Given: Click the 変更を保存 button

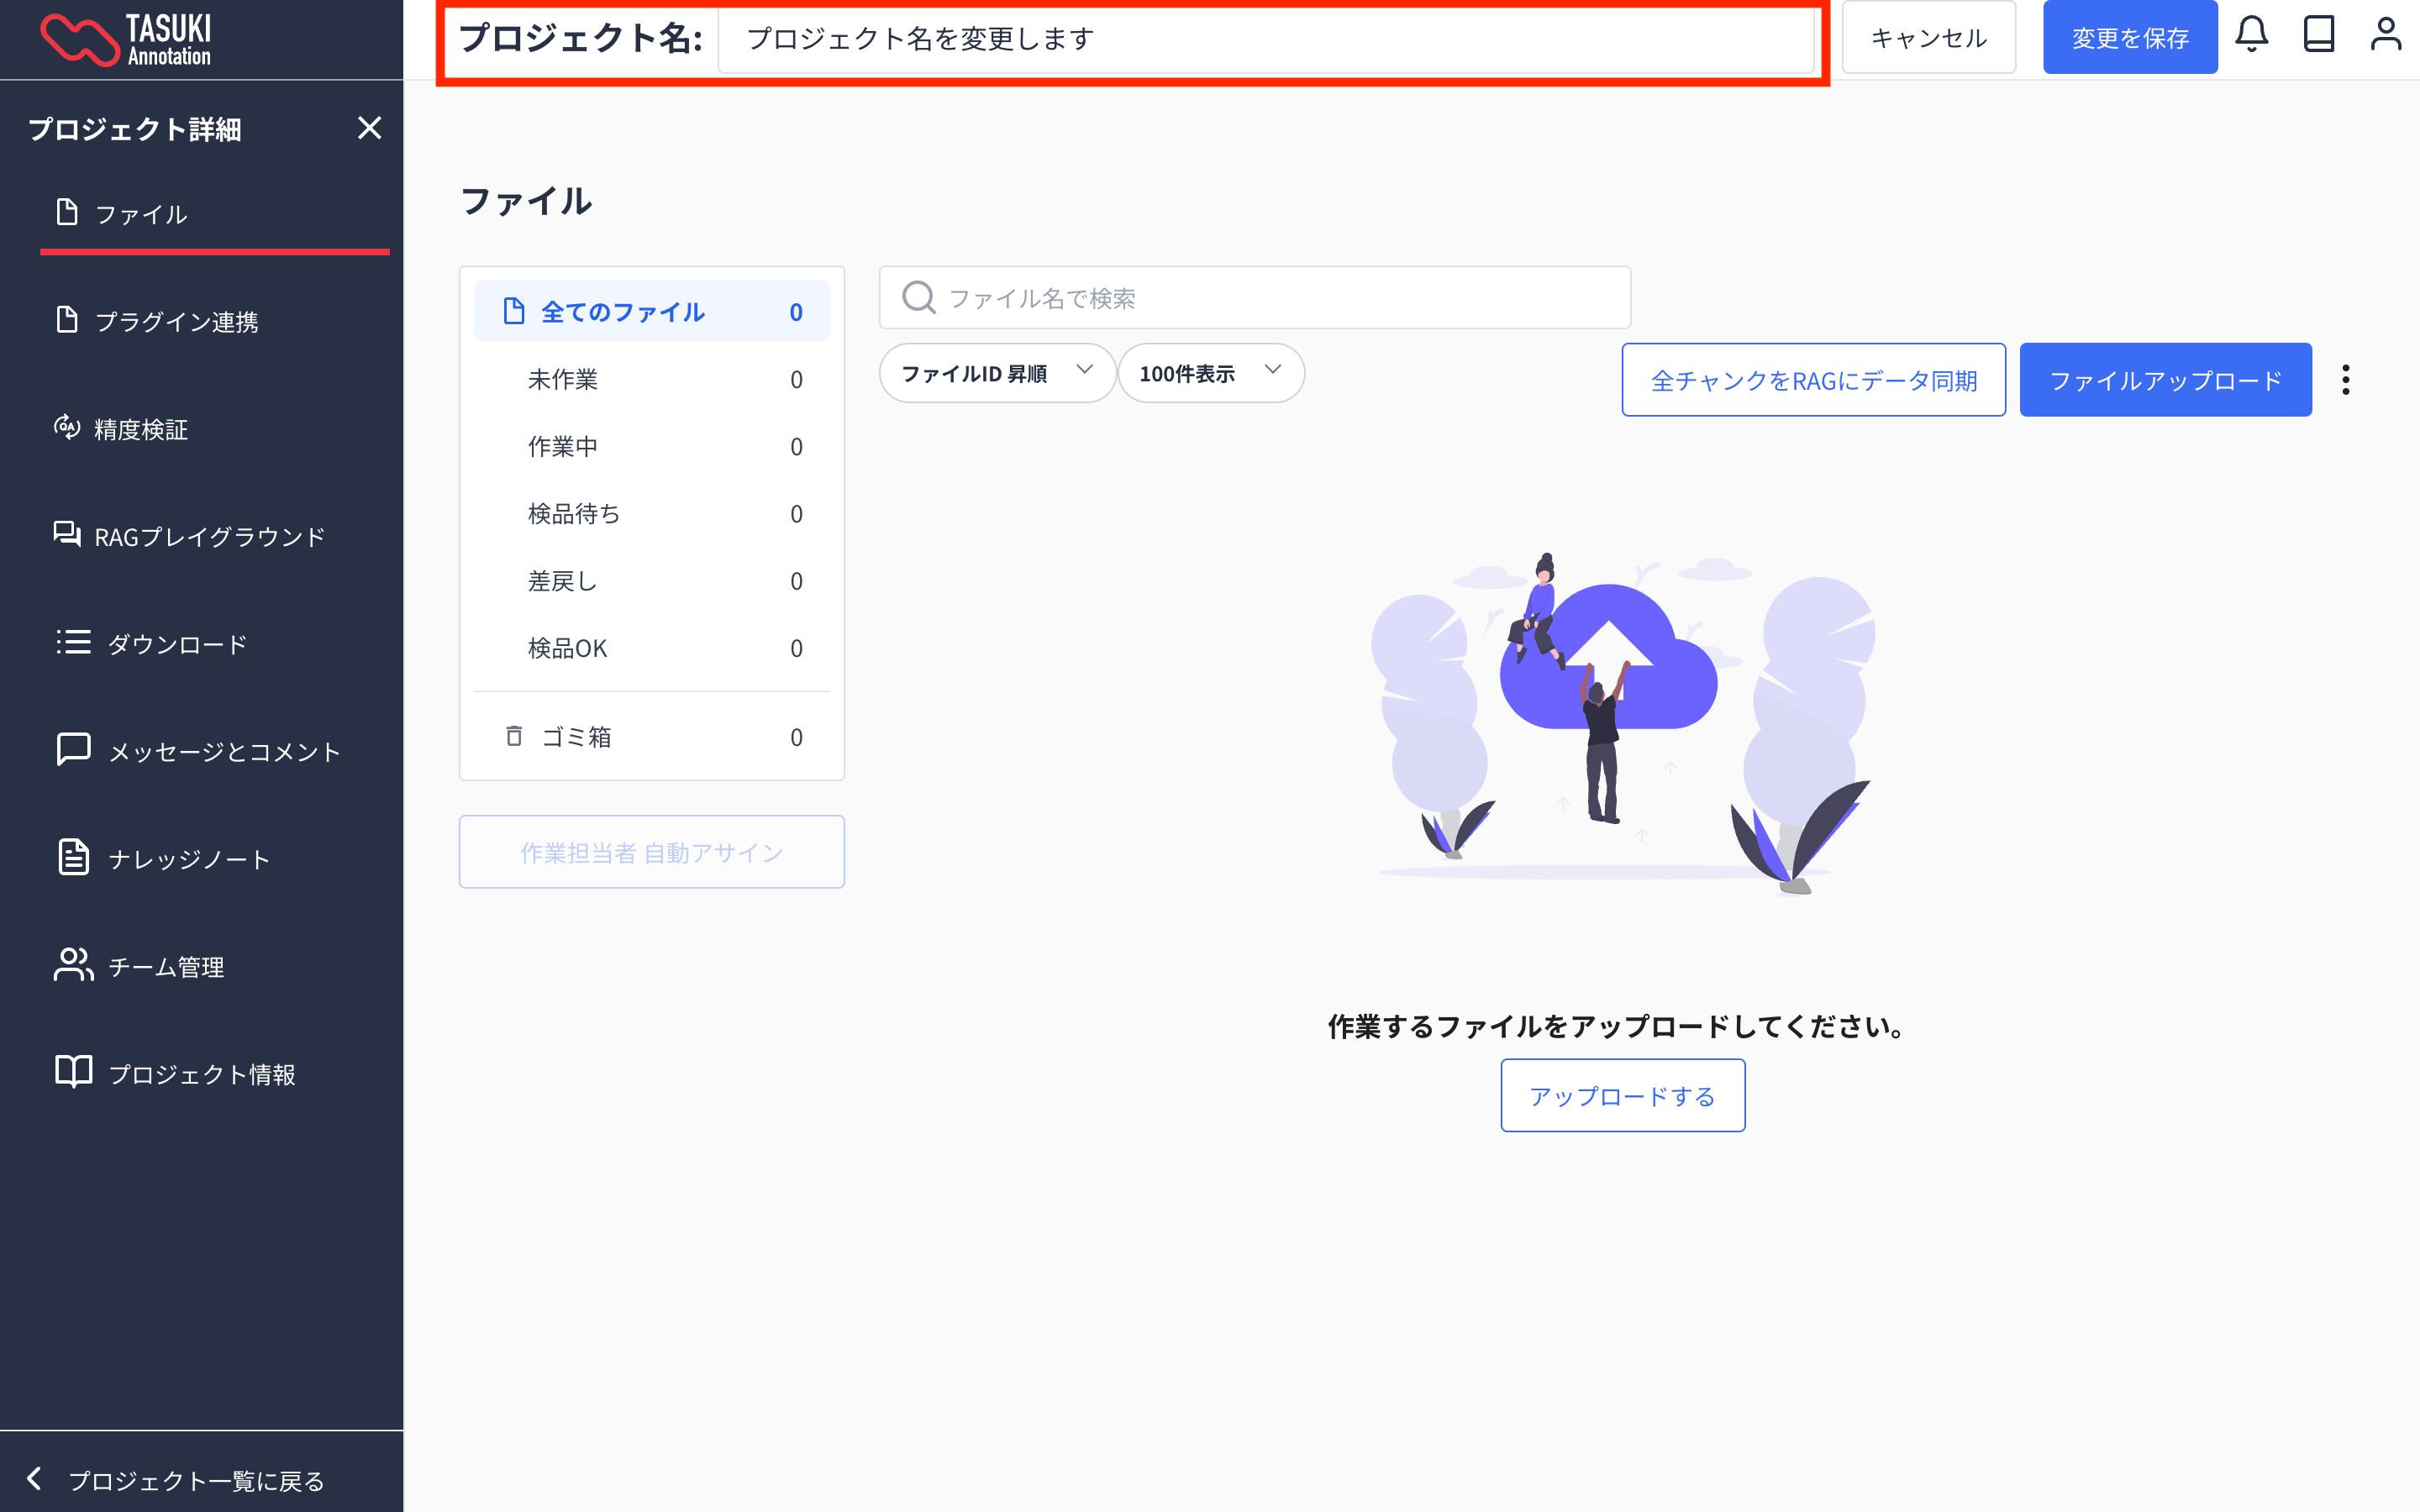Looking at the screenshot, I should [2129, 38].
